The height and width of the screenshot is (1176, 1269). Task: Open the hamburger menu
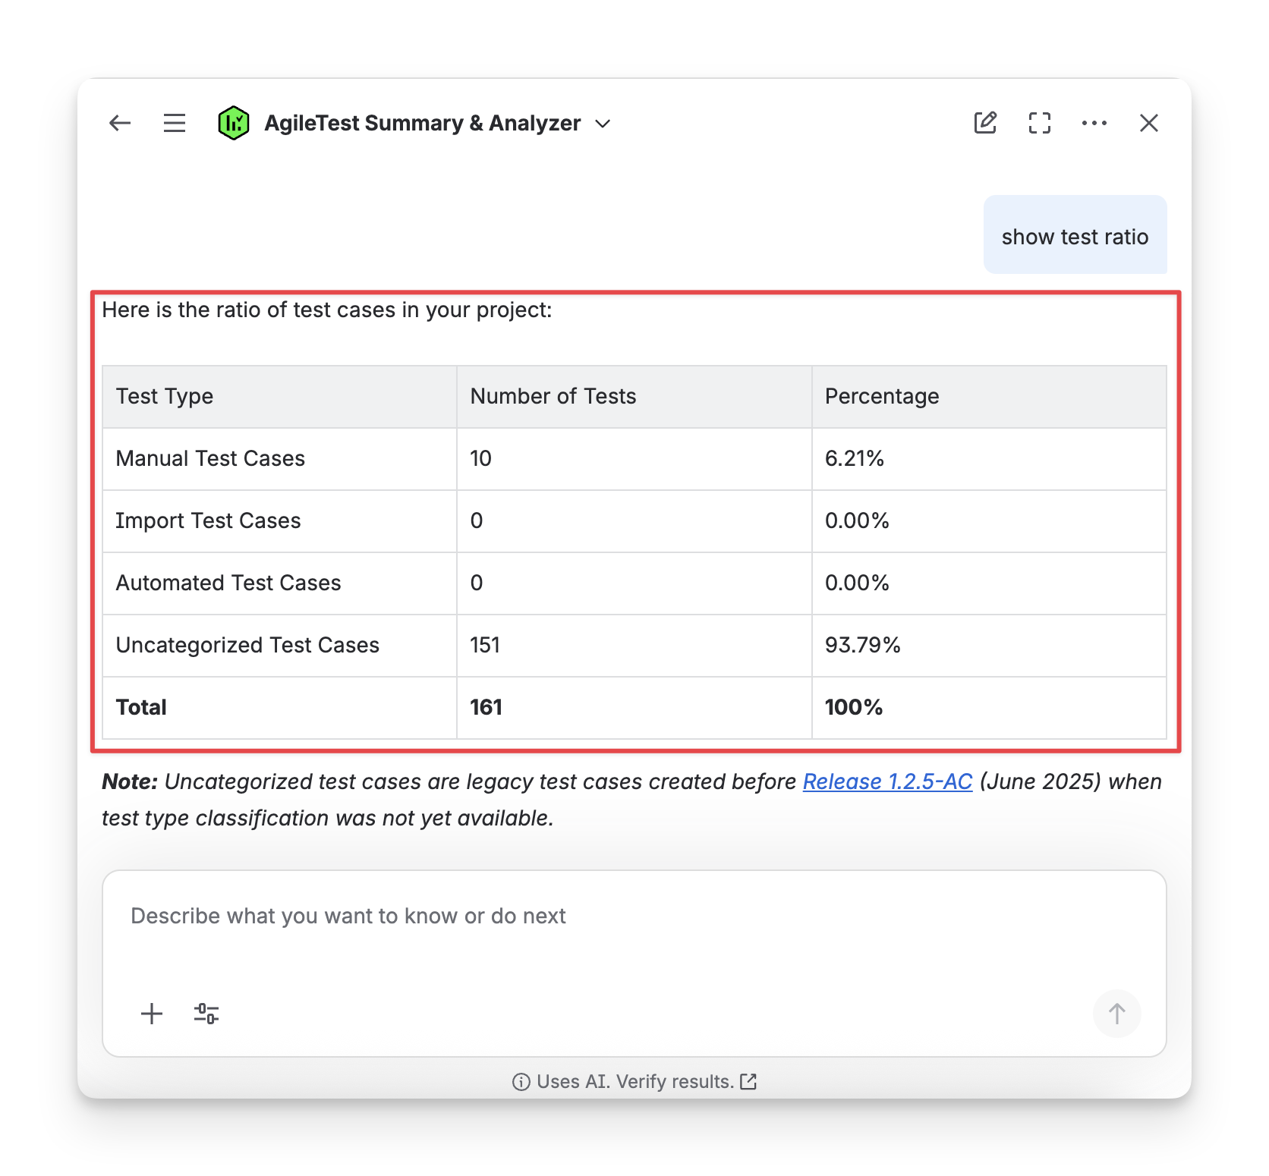pos(175,123)
